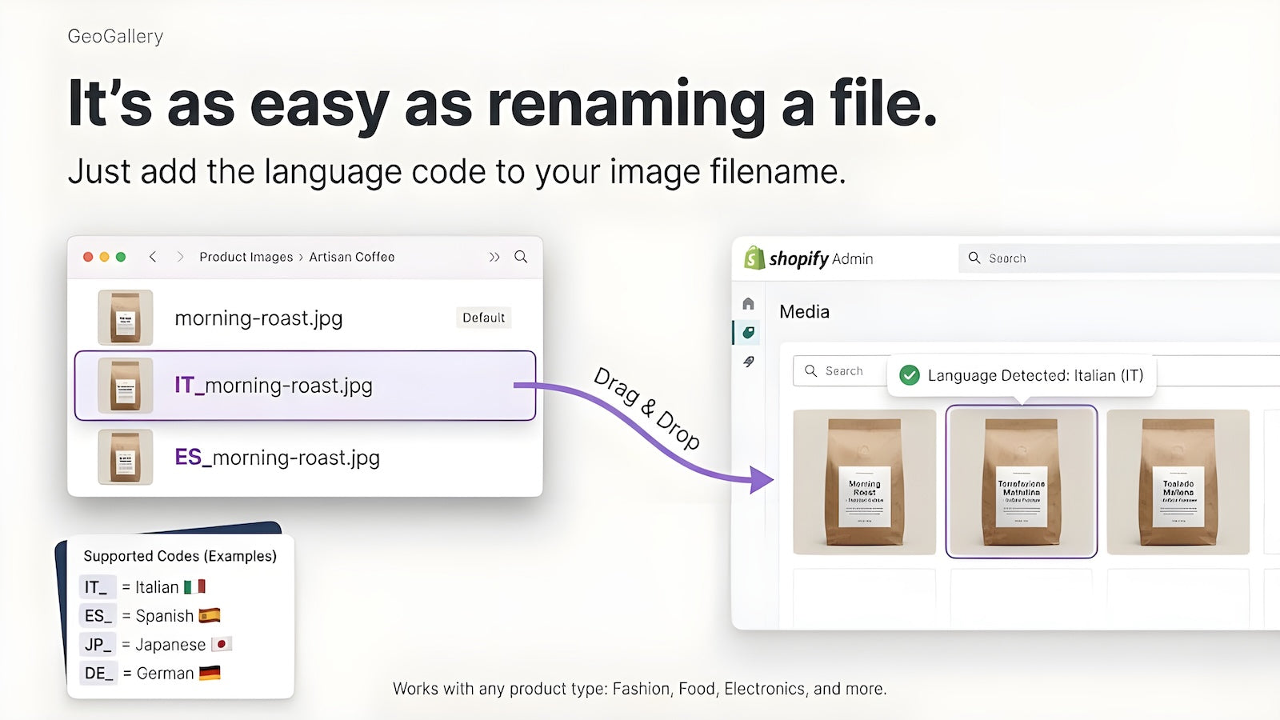This screenshot has height=720, width=1280.
Task: Click the double-chevron overflow icon in the Finder toolbar
Action: (494, 257)
